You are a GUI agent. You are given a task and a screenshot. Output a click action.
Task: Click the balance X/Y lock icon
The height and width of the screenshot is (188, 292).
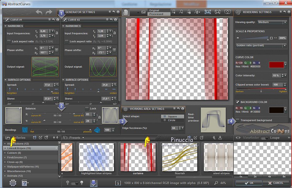pos(100,117)
